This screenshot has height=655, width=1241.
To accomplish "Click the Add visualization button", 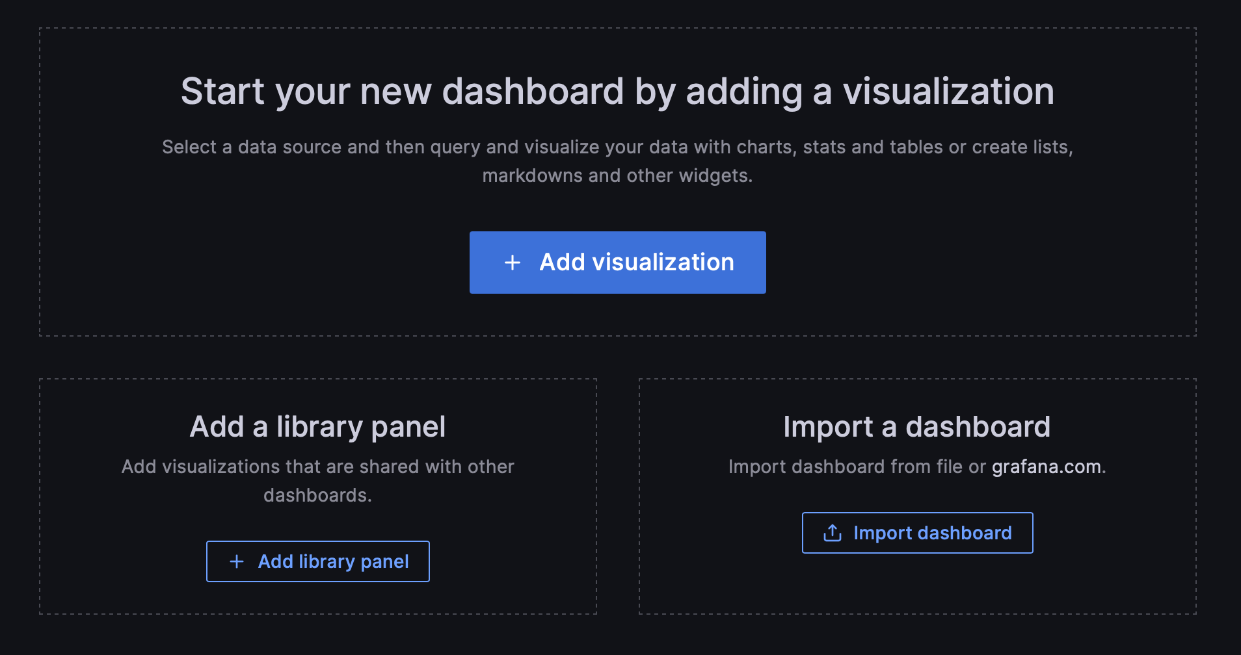I will [617, 263].
